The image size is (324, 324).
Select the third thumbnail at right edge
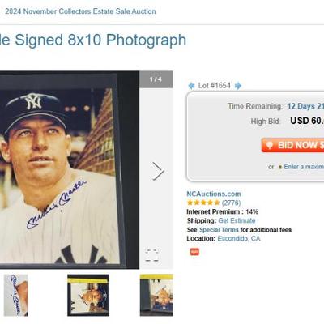pyautogui.click(x=156, y=295)
